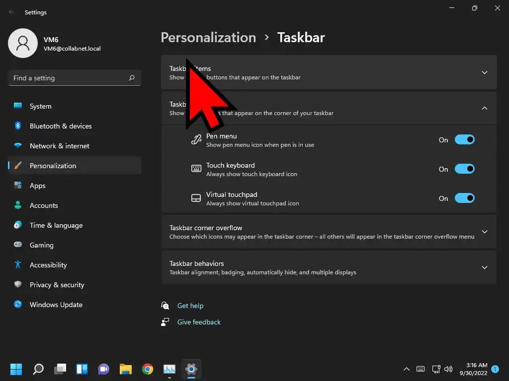The height and width of the screenshot is (381, 509).
Task: Open the Start menu Windows logo
Action: click(x=16, y=369)
